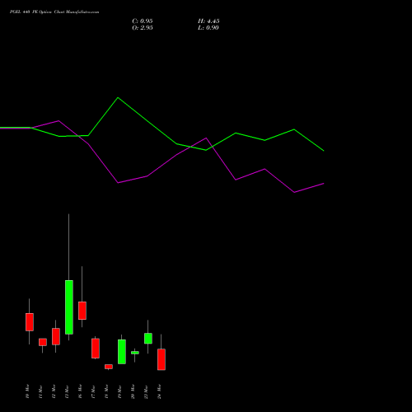
Task: Select the 13 Mar date label
Action: [x=67, y=391]
